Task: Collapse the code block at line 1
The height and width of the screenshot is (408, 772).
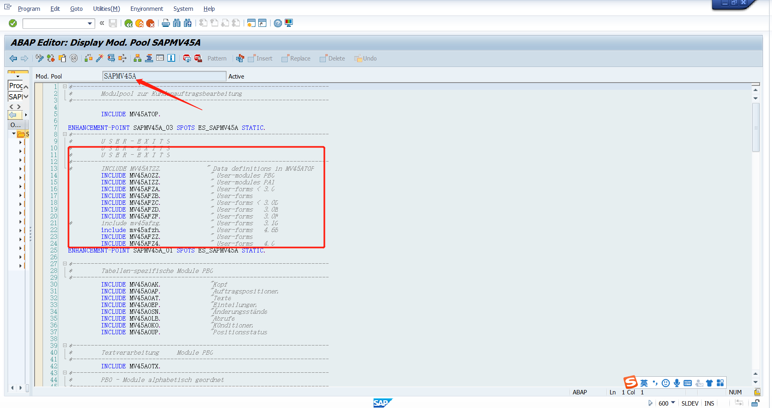Action: 65,86
